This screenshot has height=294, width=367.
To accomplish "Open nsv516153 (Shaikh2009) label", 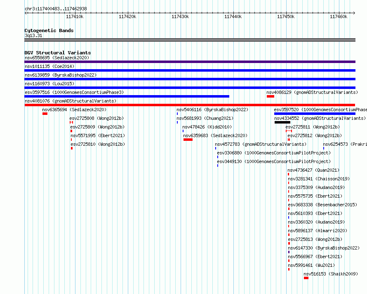I will click(331, 274).
